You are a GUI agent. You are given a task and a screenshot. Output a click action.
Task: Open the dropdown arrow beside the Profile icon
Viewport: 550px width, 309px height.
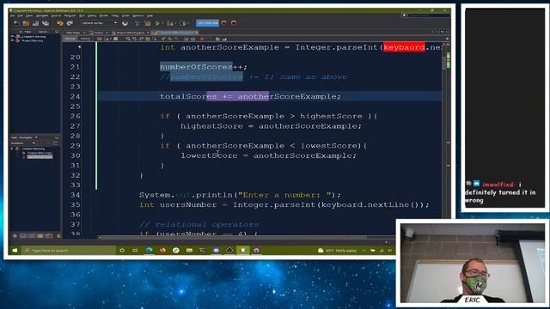pos(188,23)
